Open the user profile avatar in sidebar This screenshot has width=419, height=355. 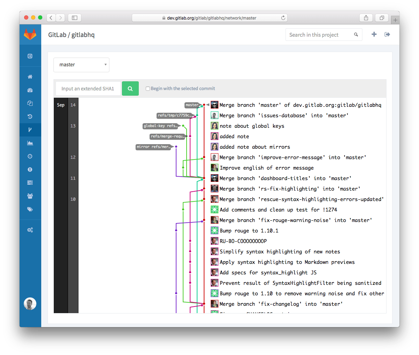30,303
